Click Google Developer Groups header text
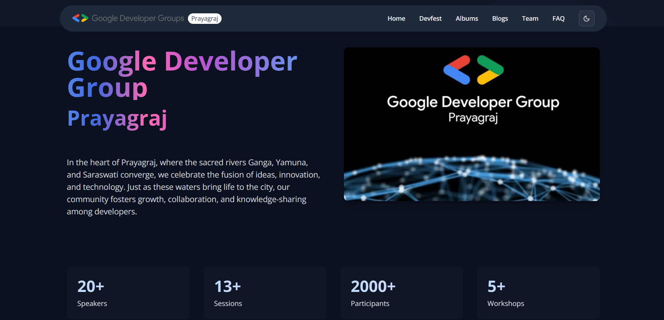Image resolution: width=664 pixels, height=320 pixels. [138, 18]
